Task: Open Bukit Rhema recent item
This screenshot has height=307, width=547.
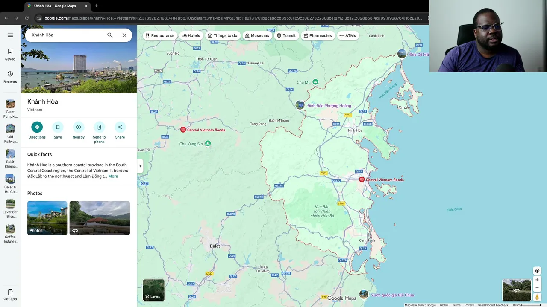Action: [x=10, y=159]
